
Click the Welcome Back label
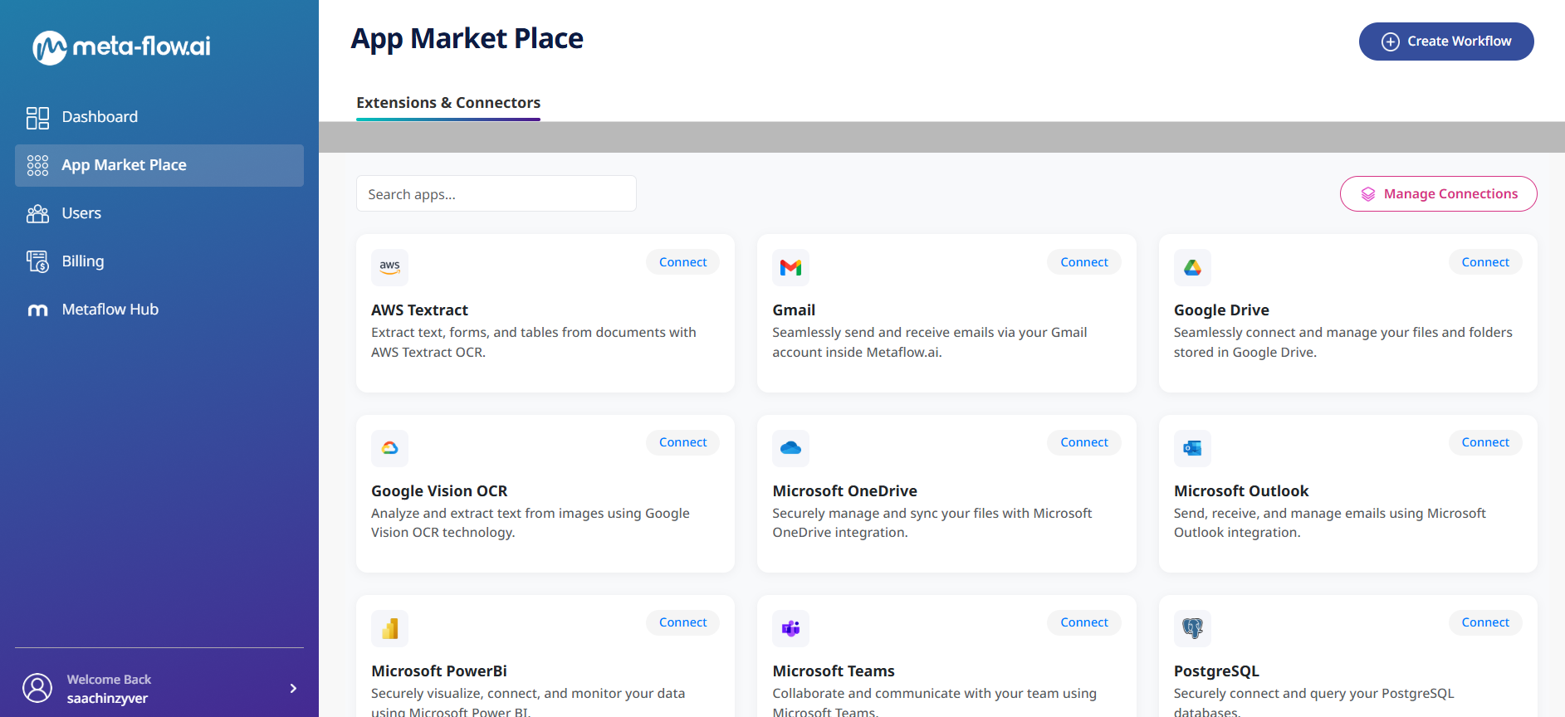[x=109, y=680]
